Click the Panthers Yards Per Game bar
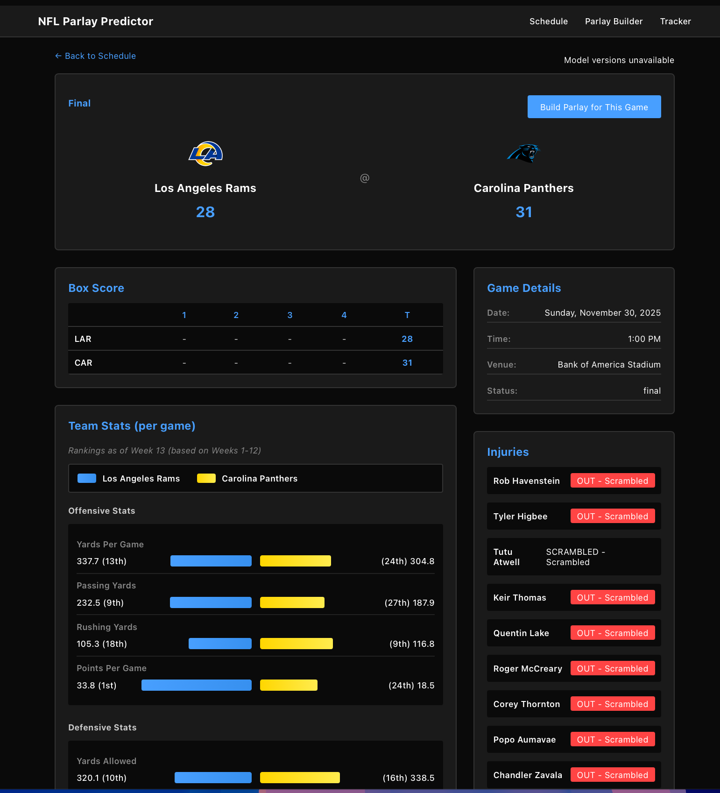This screenshot has width=720, height=793. coord(295,561)
